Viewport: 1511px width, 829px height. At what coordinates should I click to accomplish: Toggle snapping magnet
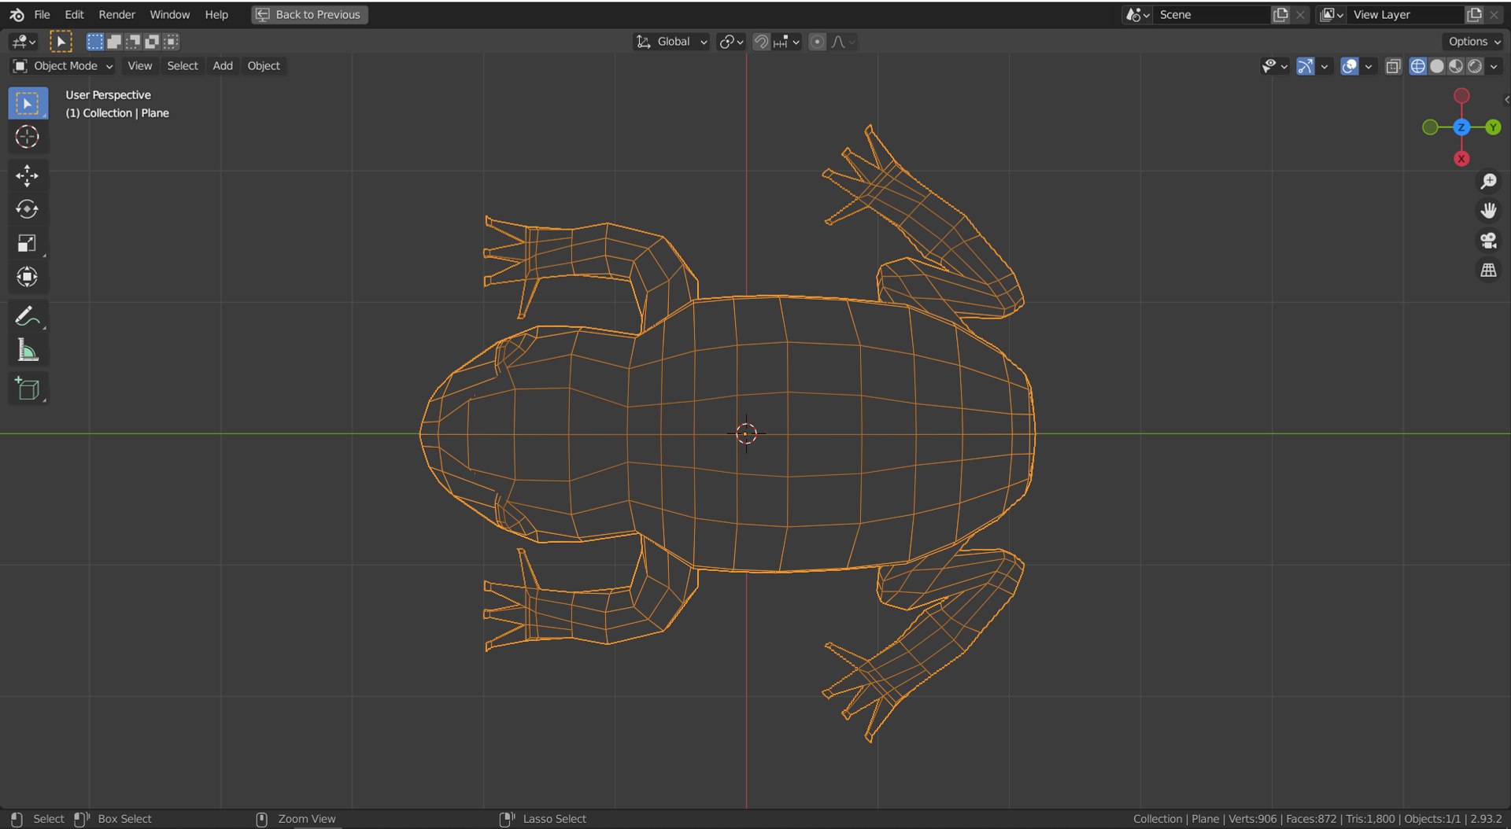761,42
